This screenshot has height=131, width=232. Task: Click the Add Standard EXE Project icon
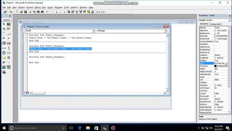tap(5, 12)
